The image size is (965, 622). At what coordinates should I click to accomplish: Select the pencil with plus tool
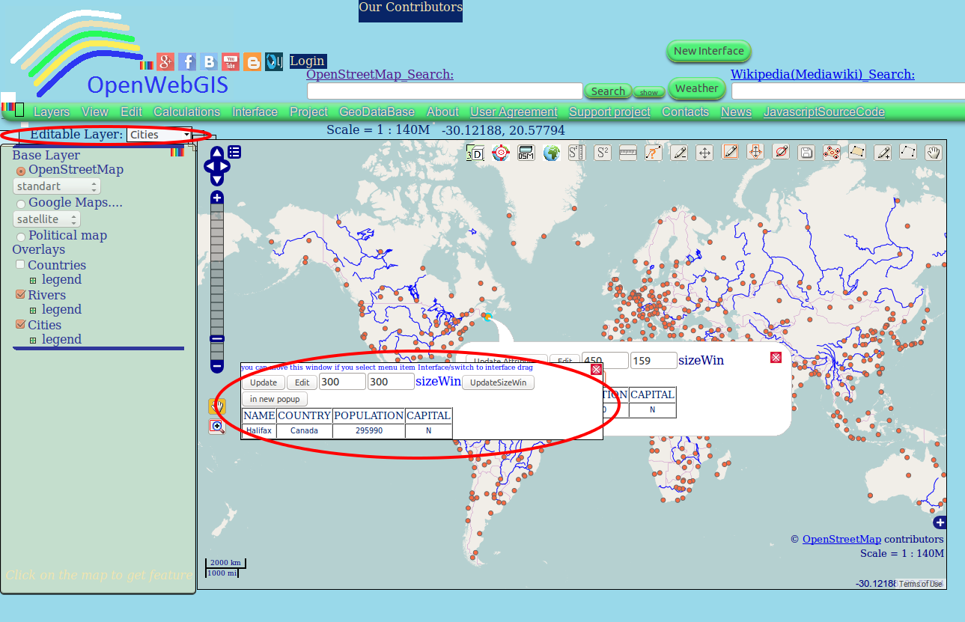click(x=883, y=153)
